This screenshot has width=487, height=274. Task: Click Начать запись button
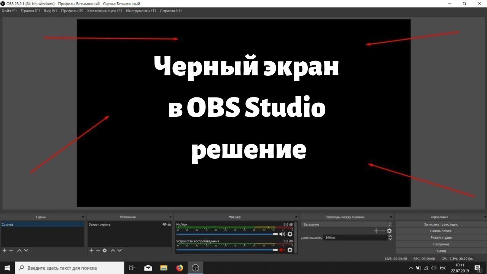point(441,231)
